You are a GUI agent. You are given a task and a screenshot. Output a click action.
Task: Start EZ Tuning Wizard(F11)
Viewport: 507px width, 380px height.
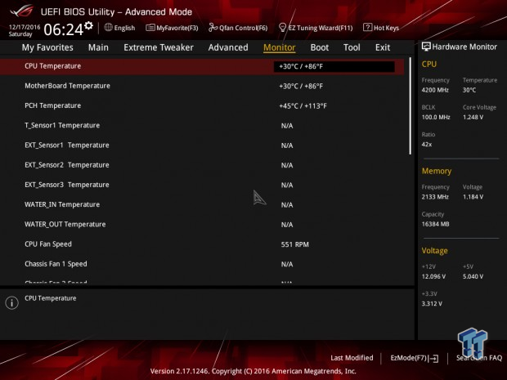(321, 28)
